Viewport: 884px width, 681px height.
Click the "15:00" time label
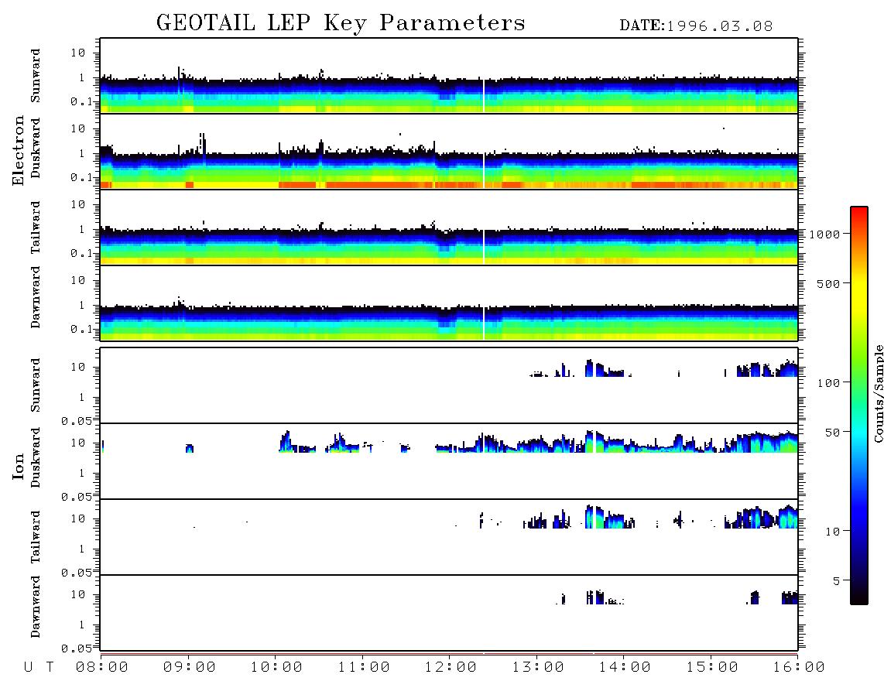(x=712, y=668)
